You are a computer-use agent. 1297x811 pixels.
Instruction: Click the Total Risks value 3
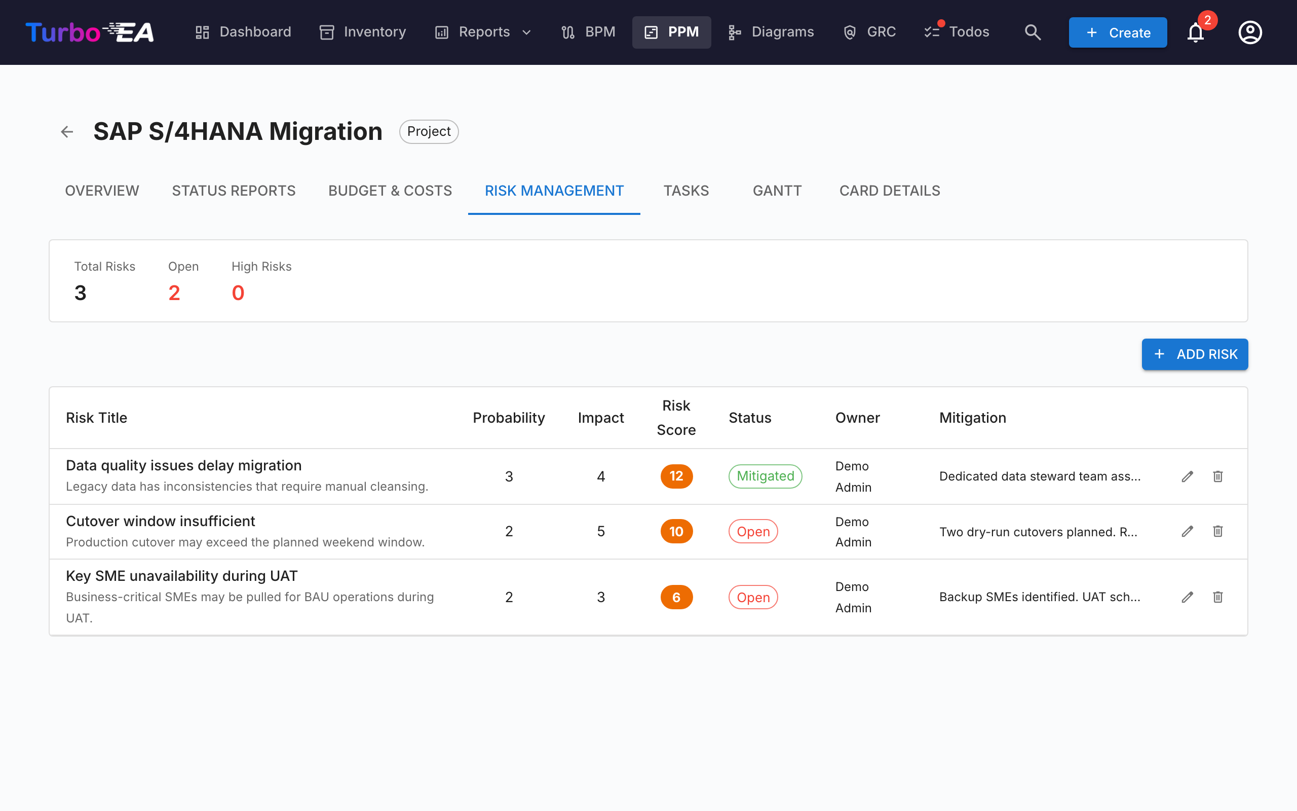click(81, 293)
